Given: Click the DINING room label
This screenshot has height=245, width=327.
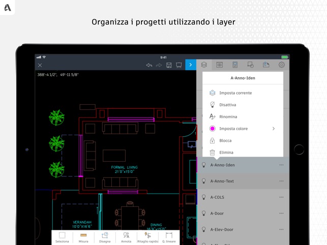Looking at the screenshot, I should 156,227.
